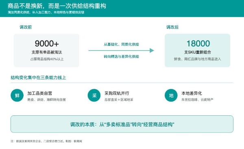Click the text 鲜食、网红品牌与地方商品进入

pos(198,59)
